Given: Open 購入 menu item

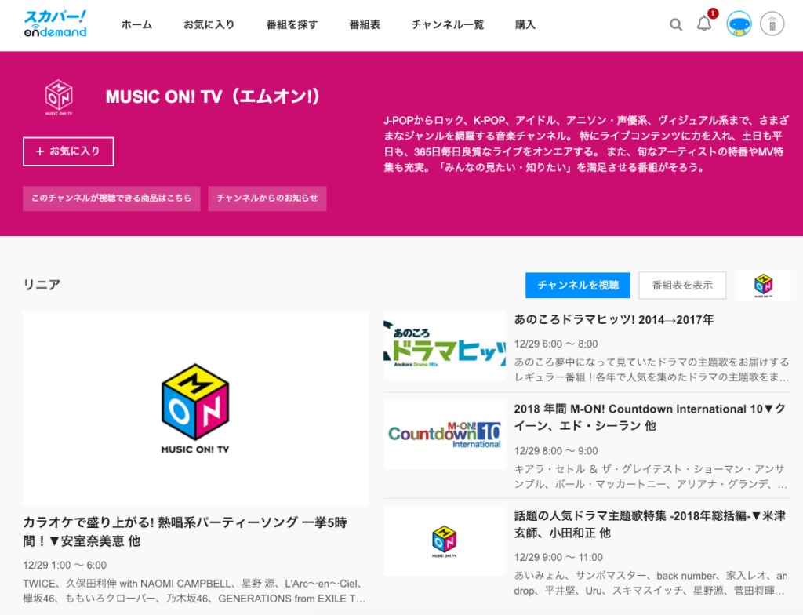Looking at the screenshot, I should pyautogui.click(x=525, y=24).
